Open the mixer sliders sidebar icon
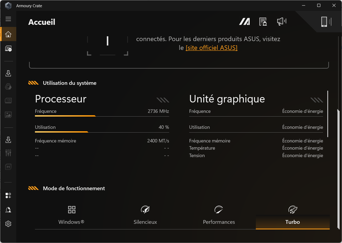This screenshot has width=342, height=243. tap(8, 153)
